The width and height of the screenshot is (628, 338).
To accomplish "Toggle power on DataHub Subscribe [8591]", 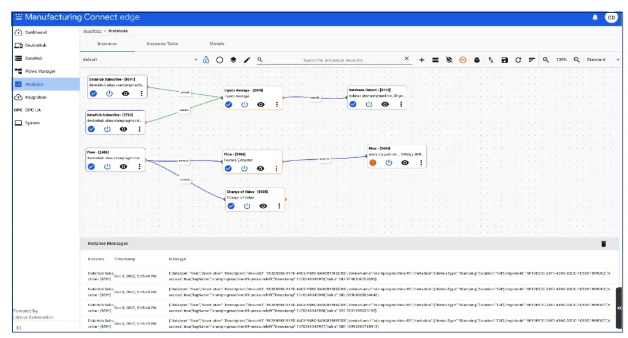I will click(109, 94).
